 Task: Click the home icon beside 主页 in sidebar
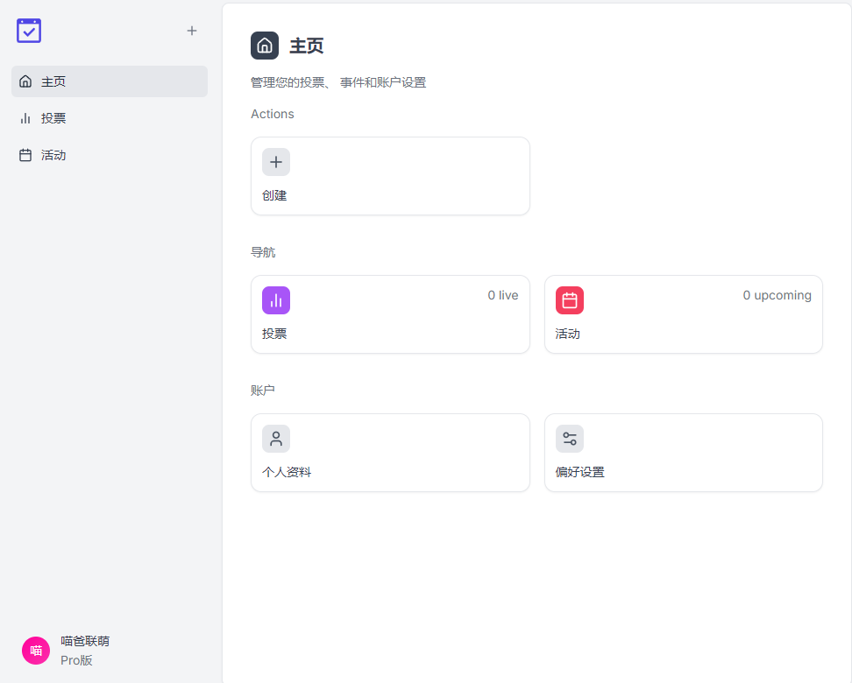point(25,81)
